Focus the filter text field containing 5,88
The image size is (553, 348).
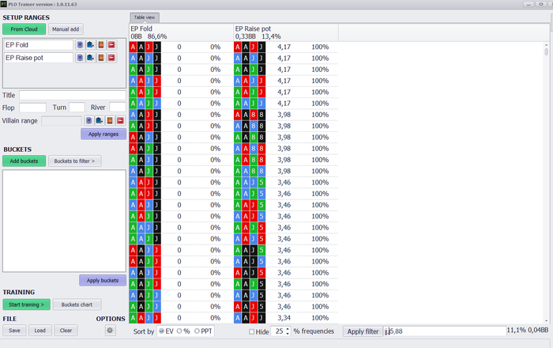point(445,331)
